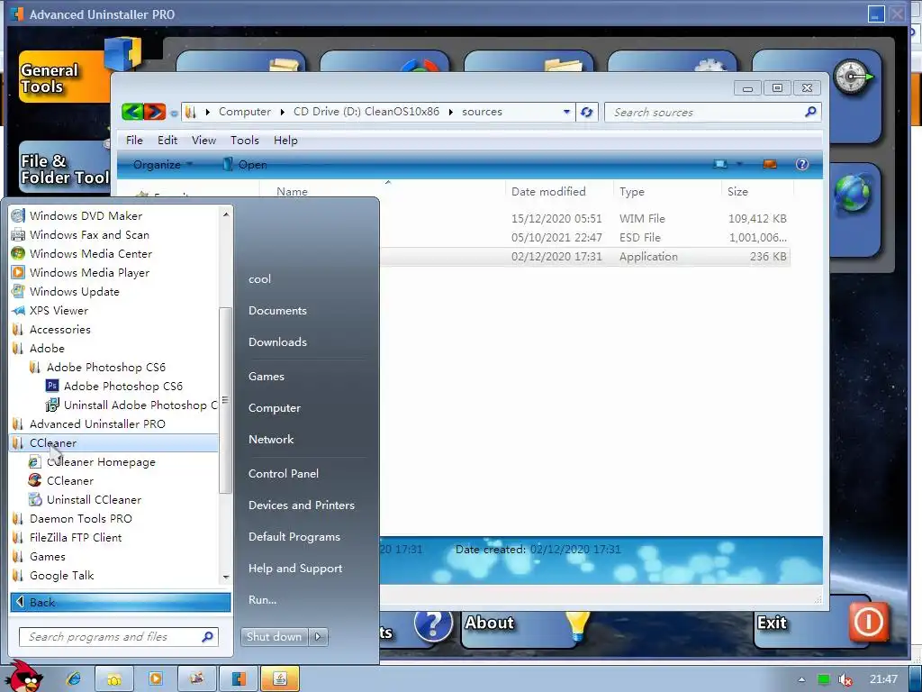Click the red power icon beside Exit
The width and height of the screenshot is (922, 692).
869,622
